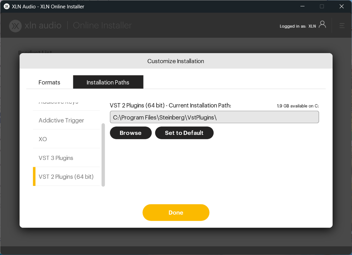Click the XLN Audio logo icon in header
The image size is (352, 255).
tap(15, 26)
